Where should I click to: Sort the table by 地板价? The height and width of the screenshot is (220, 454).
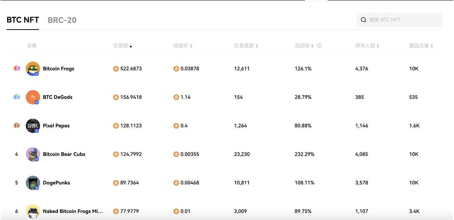183,46
